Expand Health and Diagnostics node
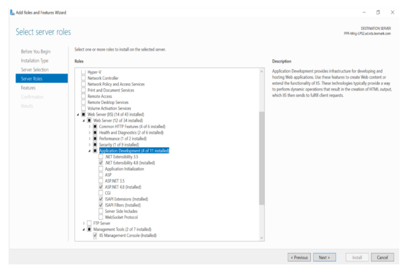Viewport: 407px width, 273px height. coord(90,133)
